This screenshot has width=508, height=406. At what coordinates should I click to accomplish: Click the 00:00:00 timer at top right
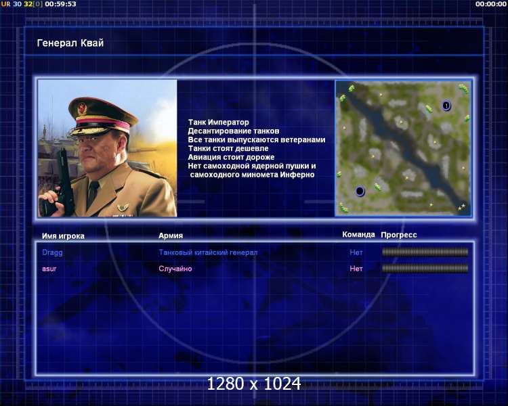[x=490, y=4]
